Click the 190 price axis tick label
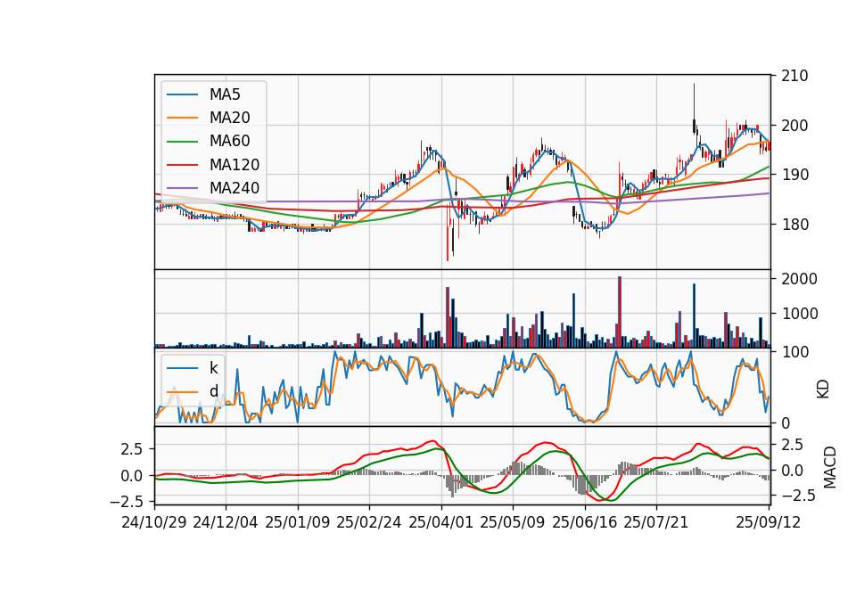Image resolution: width=856 pixels, height=615 pixels. [x=794, y=175]
